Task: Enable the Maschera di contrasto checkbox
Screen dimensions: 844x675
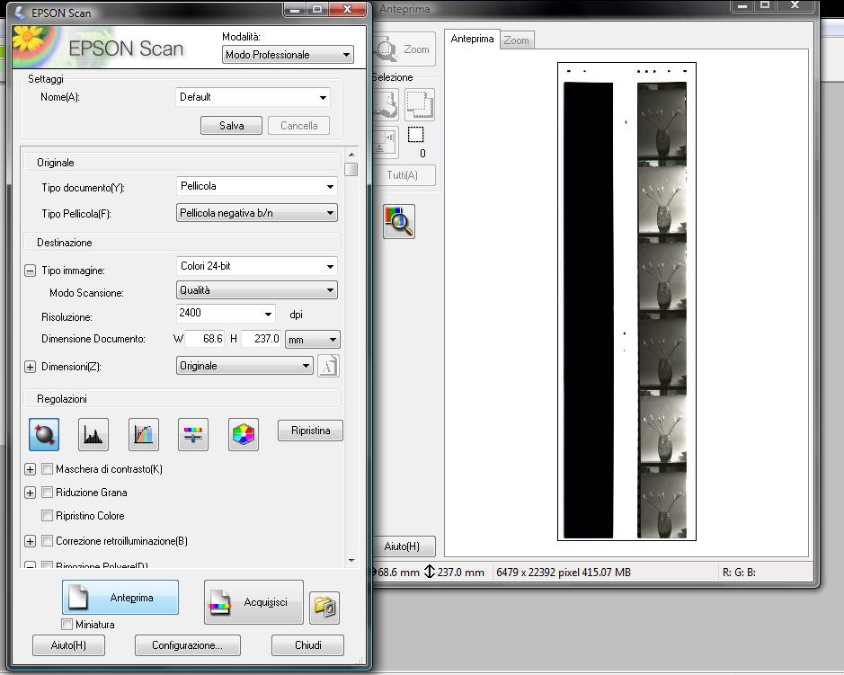Action: click(x=47, y=468)
